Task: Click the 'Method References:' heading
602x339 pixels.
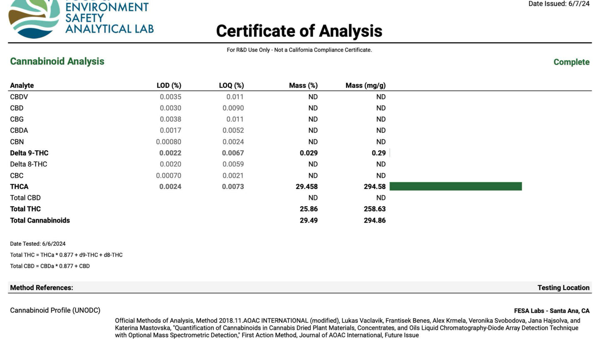Action: (x=41, y=288)
